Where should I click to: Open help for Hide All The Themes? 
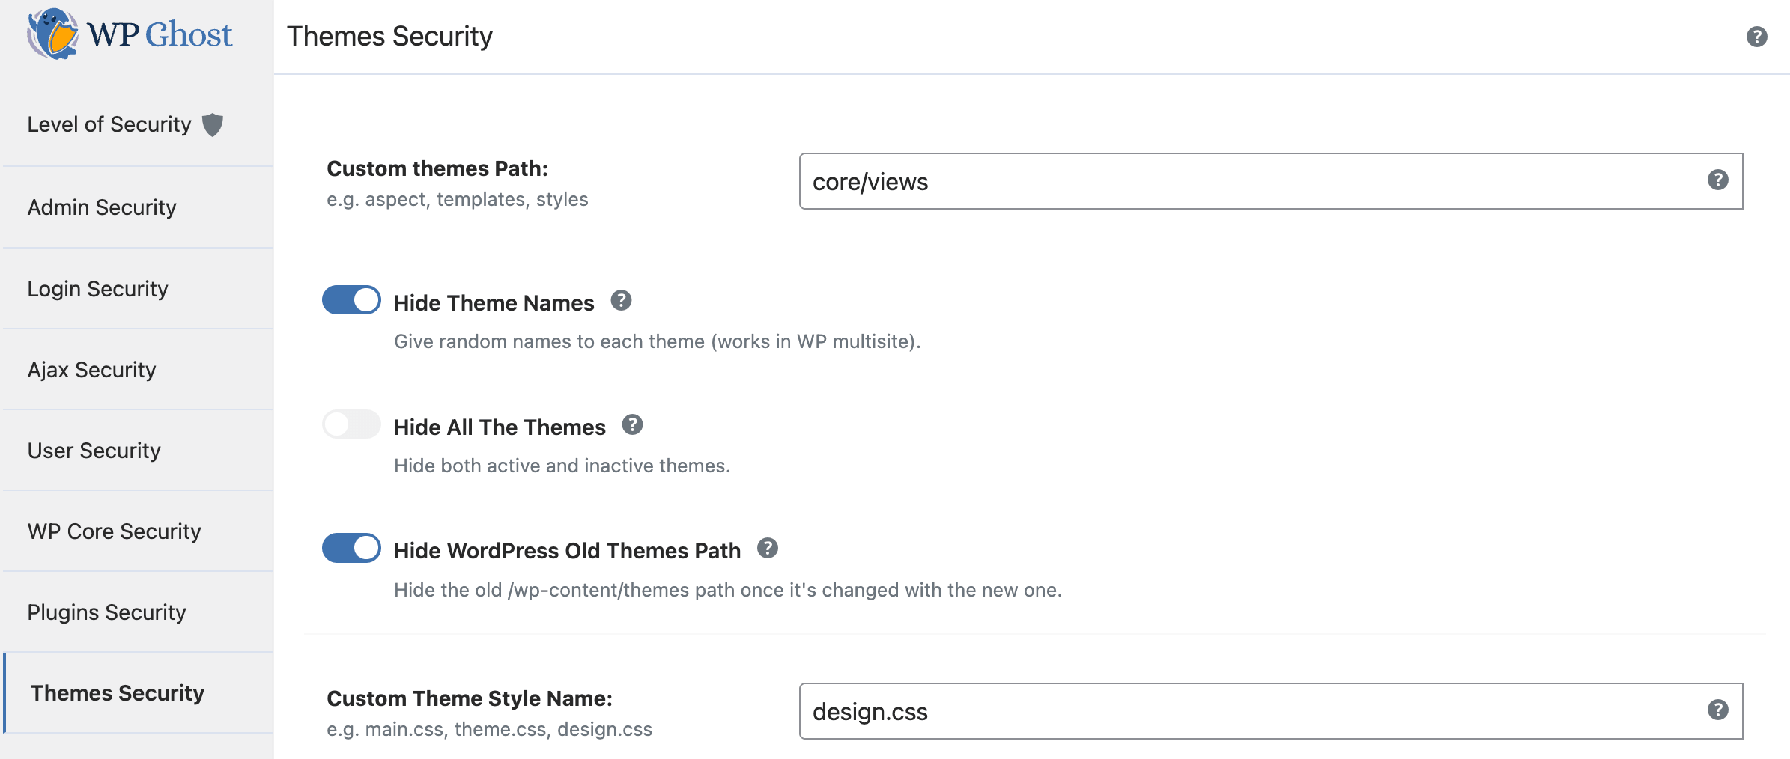pos(634,424)
